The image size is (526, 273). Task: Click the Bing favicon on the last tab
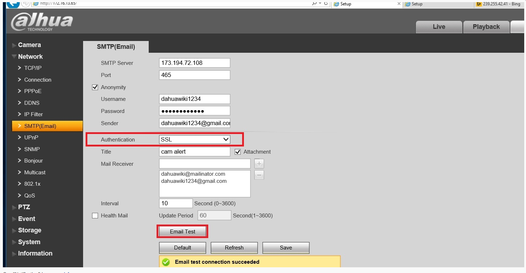pyautogui.click(x=479, y=4)
